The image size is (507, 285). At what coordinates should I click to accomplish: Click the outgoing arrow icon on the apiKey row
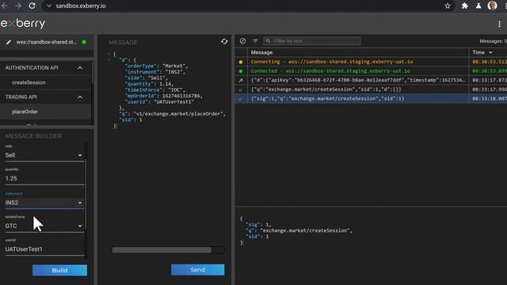click(x=241, y=80)
